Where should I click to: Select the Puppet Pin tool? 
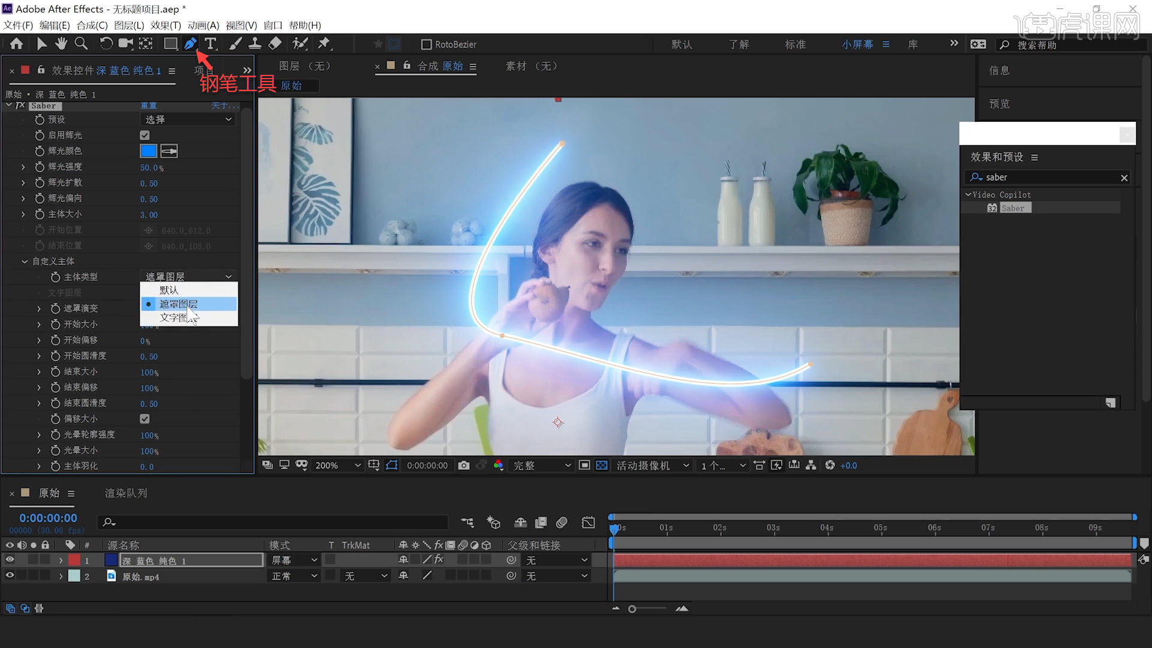(324, 44)
